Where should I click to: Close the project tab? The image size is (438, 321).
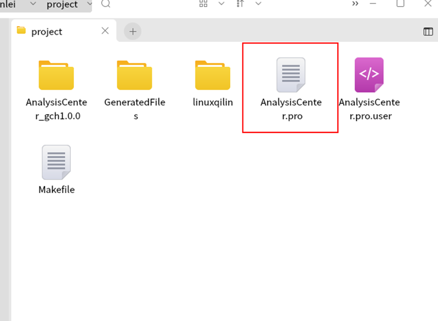pyautogui.click(x=105, y=31)
